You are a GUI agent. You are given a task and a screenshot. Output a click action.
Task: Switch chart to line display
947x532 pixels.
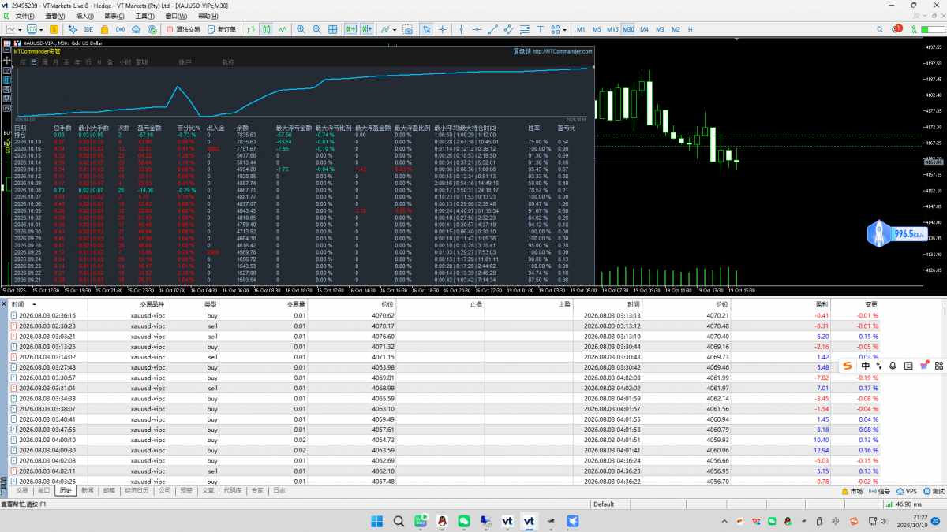click(283, 29)
